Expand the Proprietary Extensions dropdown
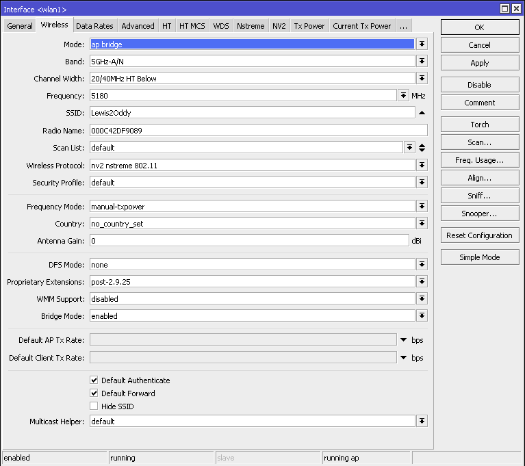525x466 pixels. 422,281
